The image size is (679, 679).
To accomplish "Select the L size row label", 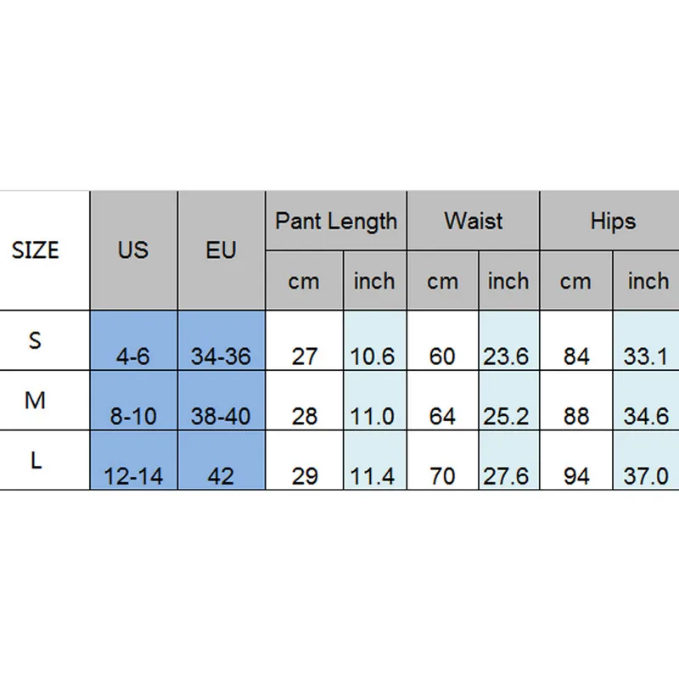I will (36, 461).
